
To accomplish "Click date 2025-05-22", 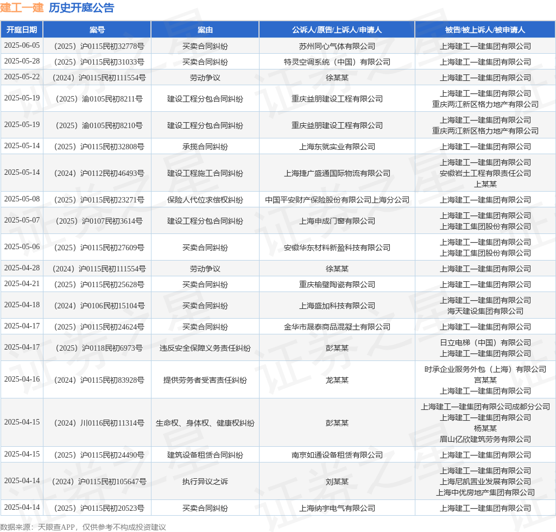I will 22,77.
